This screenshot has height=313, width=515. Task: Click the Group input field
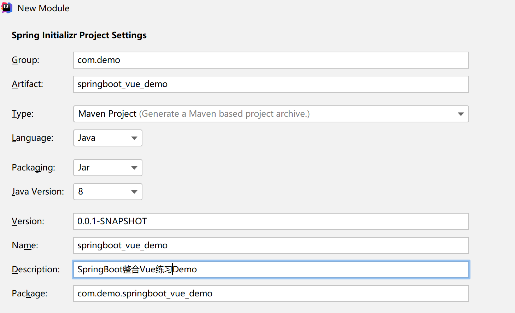271,60
